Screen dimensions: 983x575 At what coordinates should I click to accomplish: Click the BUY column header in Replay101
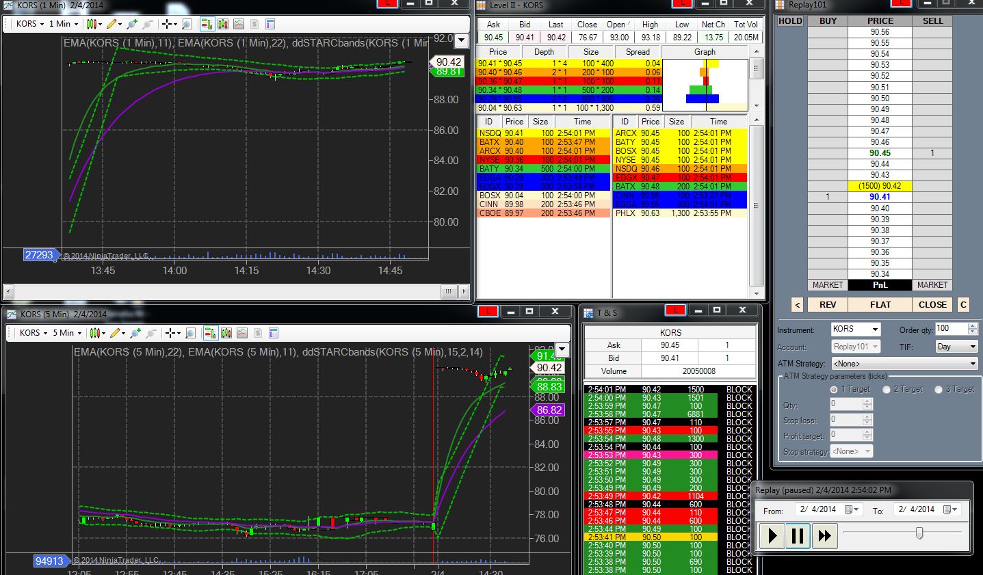[828, 21]
